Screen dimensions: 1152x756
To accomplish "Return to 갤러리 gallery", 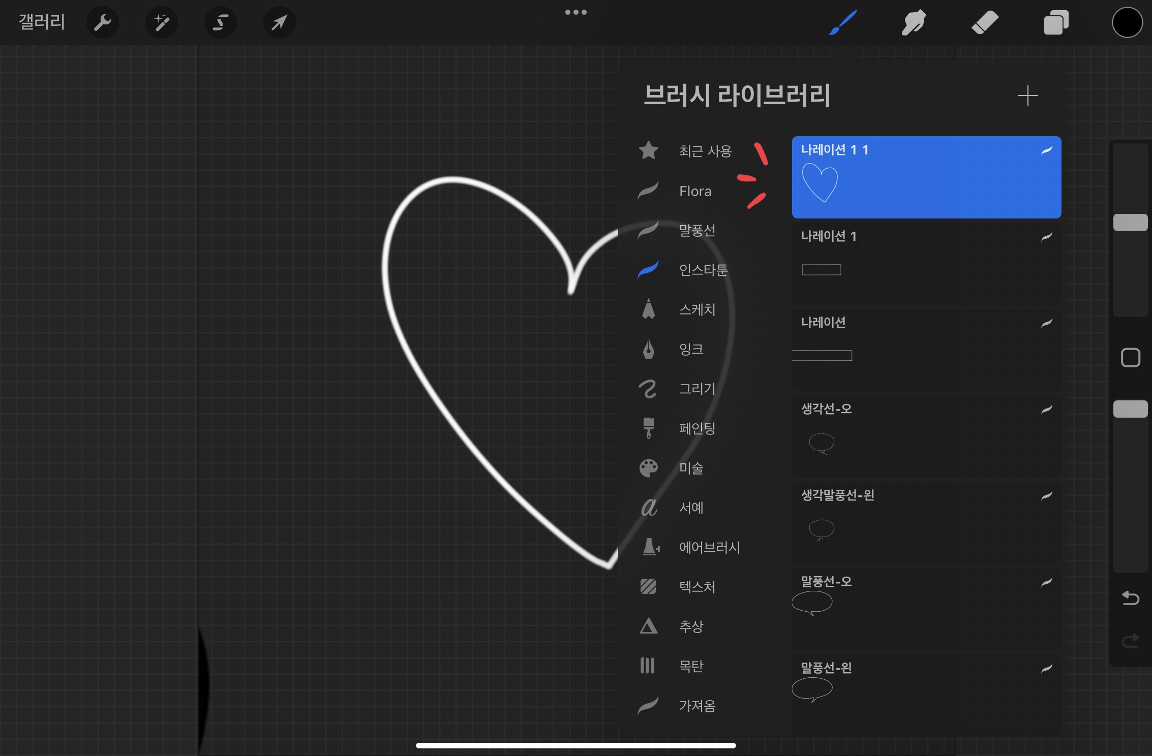I will 42,22.
